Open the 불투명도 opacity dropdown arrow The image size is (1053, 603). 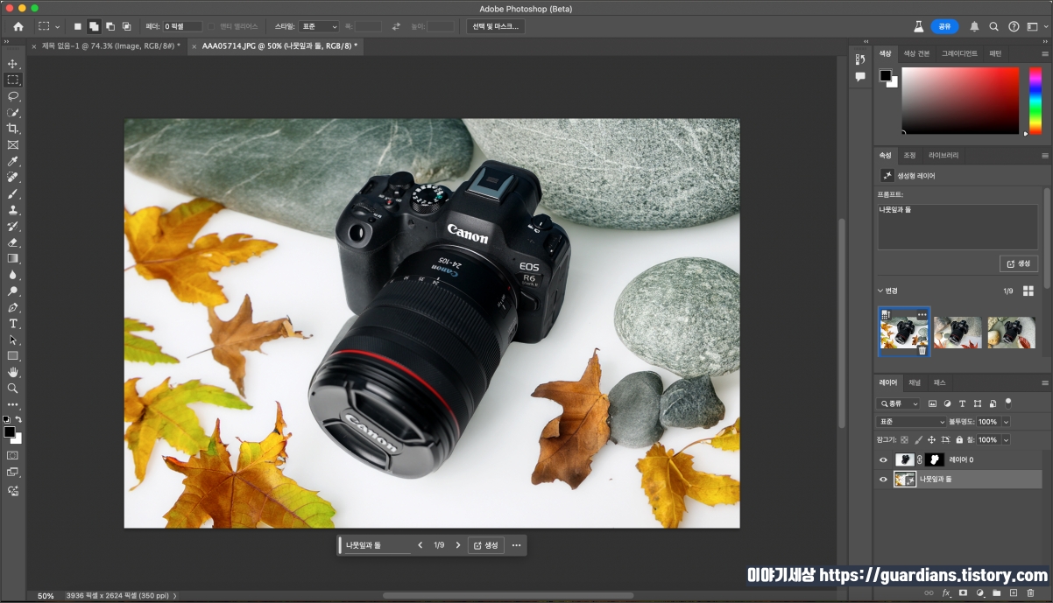[x=1006, y=422]
